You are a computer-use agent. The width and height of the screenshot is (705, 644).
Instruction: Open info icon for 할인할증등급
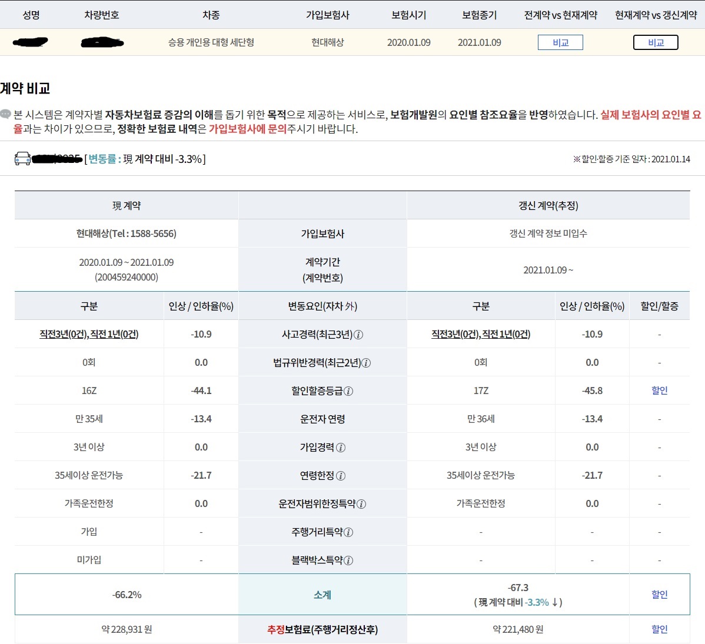click(348, 391)
